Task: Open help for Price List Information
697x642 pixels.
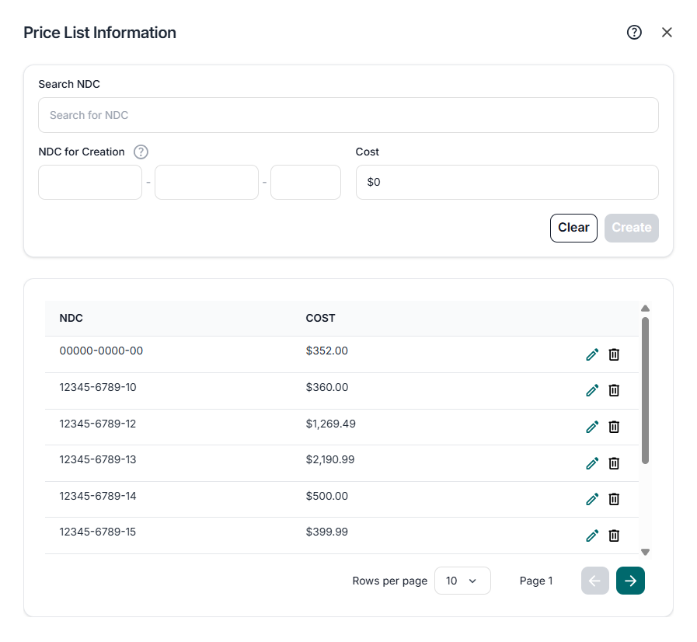Action: 634,32
